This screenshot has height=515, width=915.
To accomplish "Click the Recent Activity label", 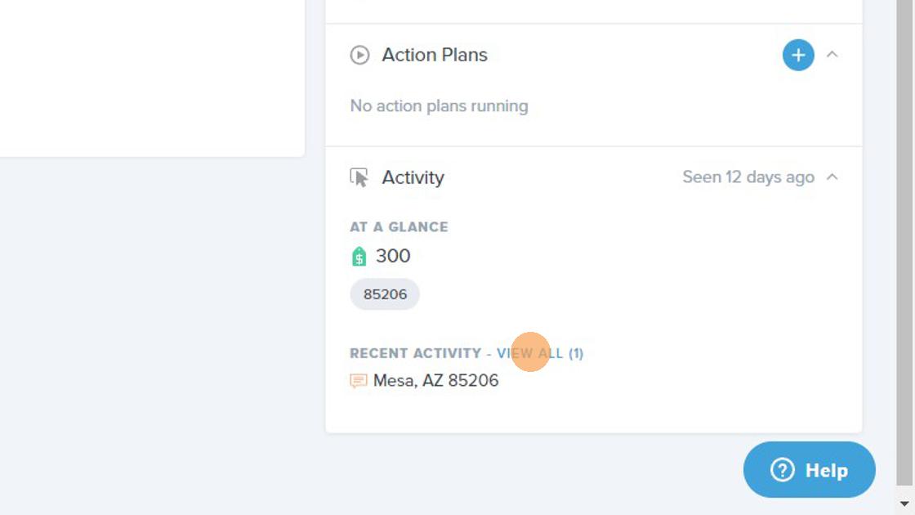I will (x=415, y=353).
